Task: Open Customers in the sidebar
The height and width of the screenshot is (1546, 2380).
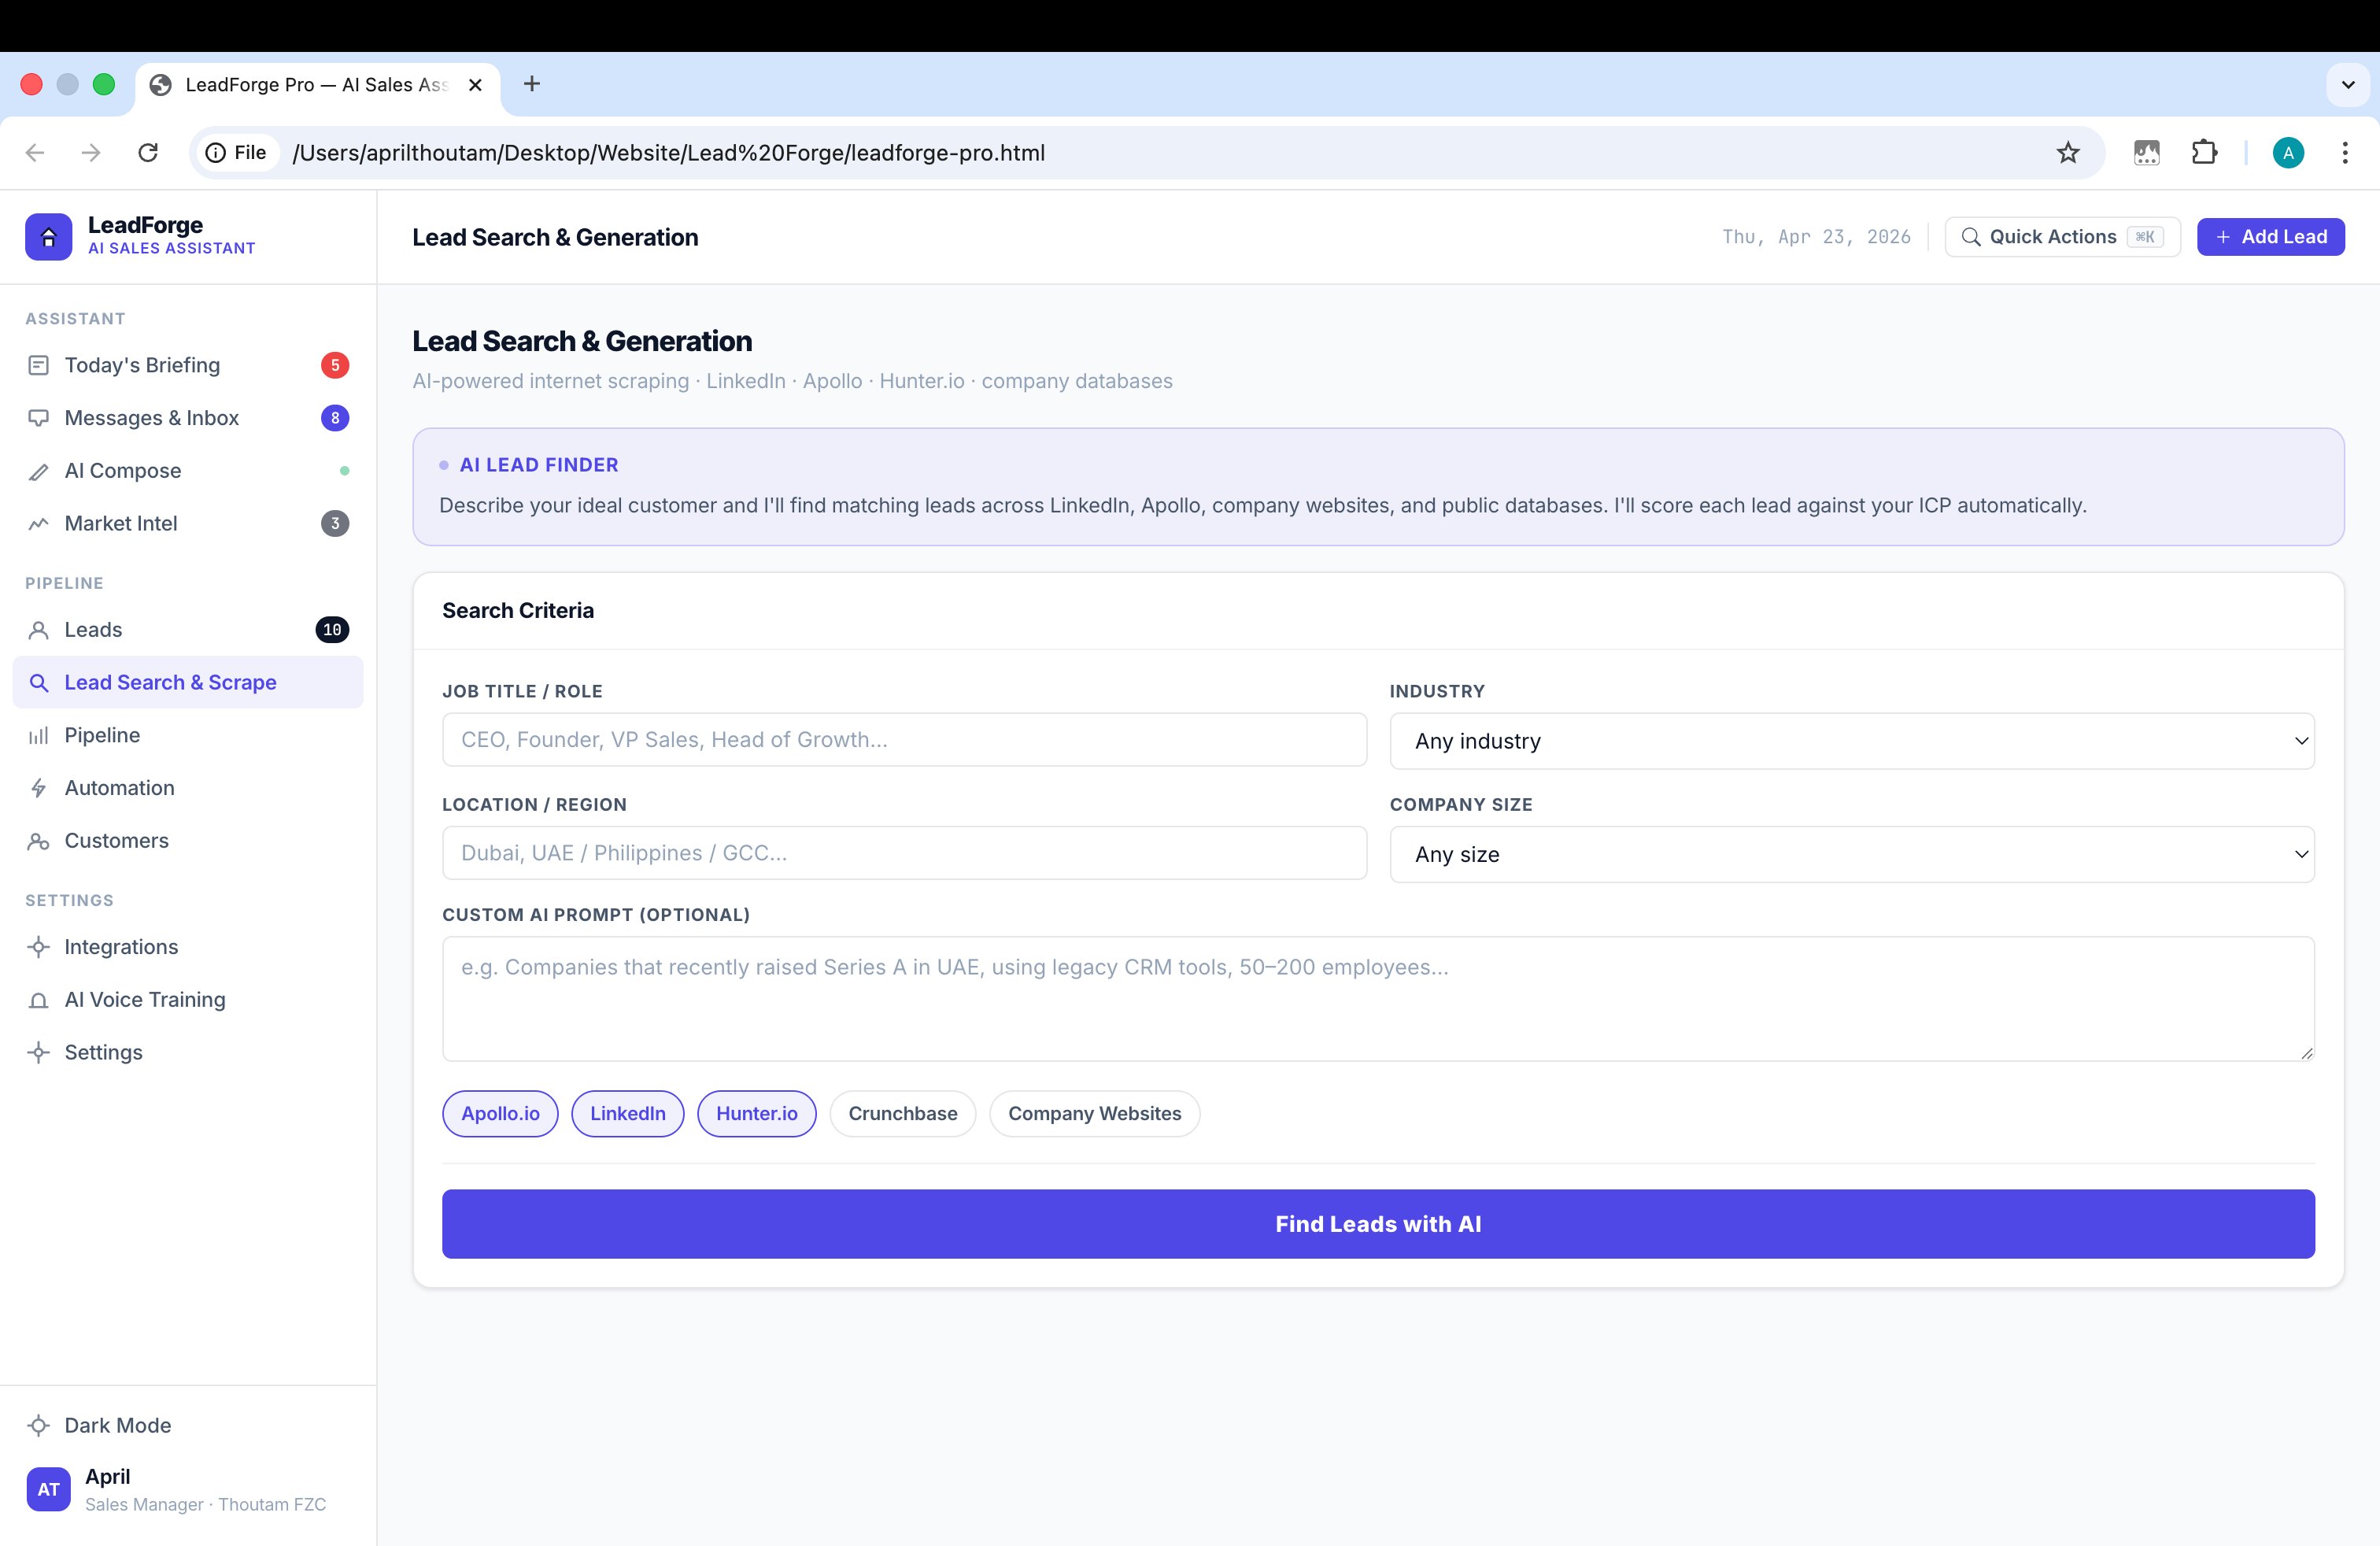Action: tap(116, 841)
